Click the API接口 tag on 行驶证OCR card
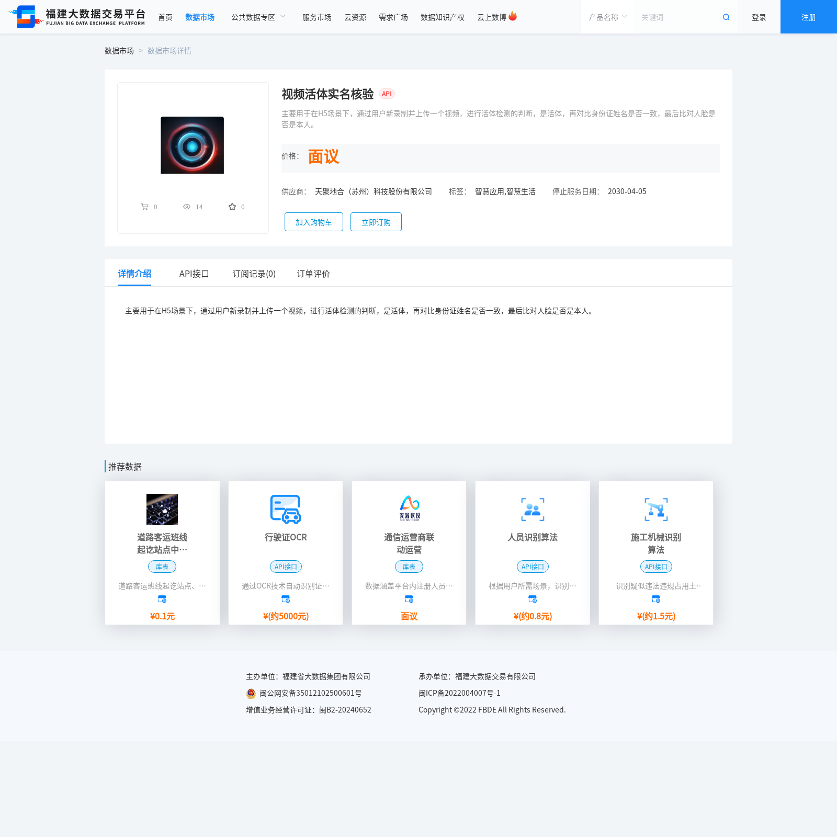 [x=286, y=567]
